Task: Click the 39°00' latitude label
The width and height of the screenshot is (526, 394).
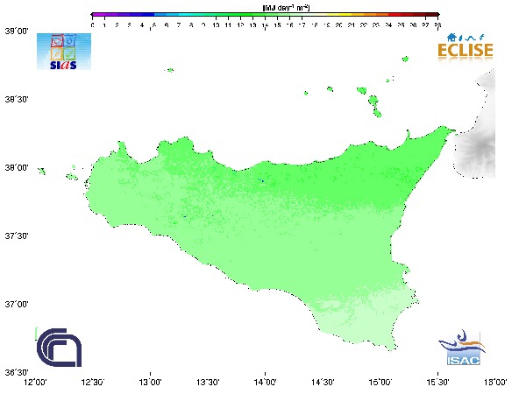Action: pos(17,32)
